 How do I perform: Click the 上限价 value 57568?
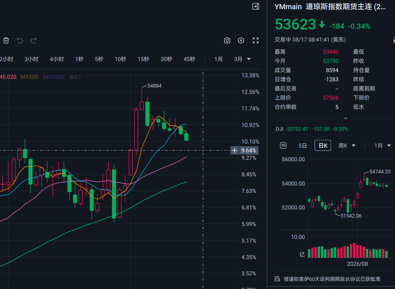click(x=331, y=98)
